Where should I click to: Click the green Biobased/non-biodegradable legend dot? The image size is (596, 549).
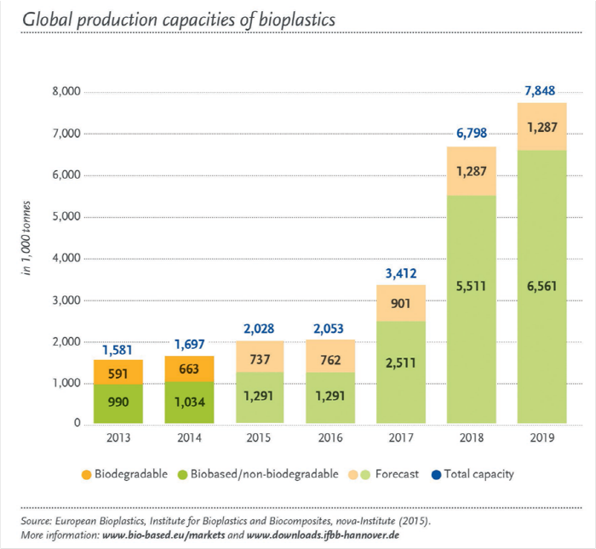point(183,475)
